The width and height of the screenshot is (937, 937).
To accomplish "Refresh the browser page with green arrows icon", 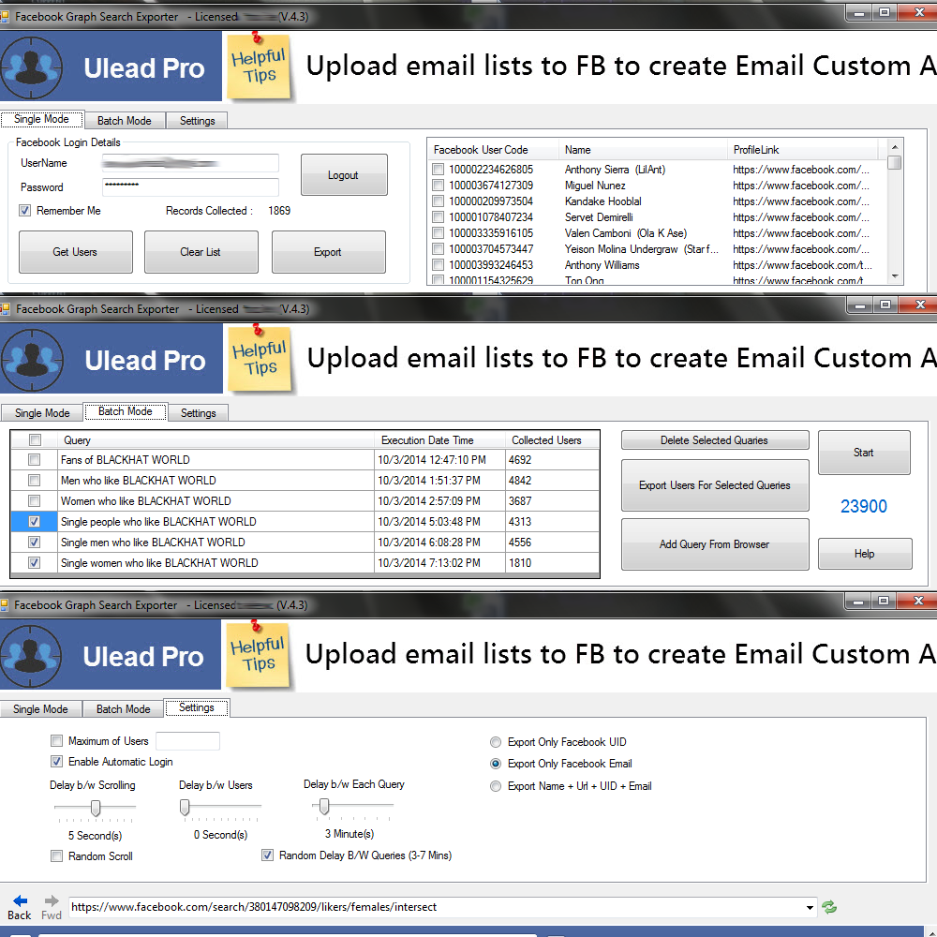I will 829,907.
